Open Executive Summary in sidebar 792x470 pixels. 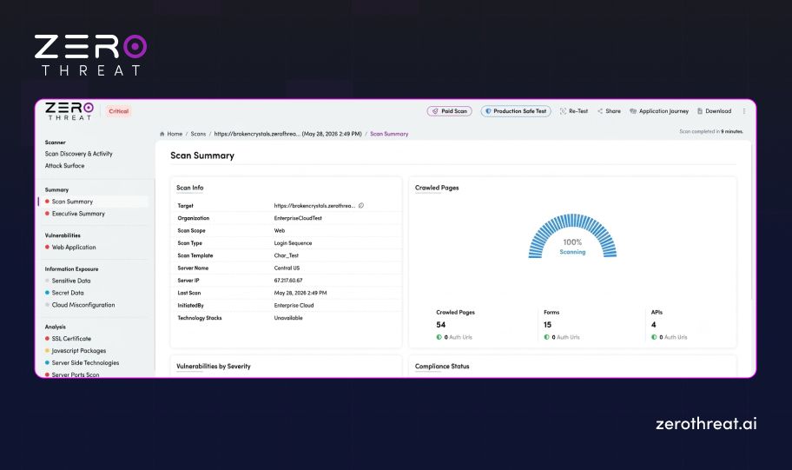coord(78,214)
